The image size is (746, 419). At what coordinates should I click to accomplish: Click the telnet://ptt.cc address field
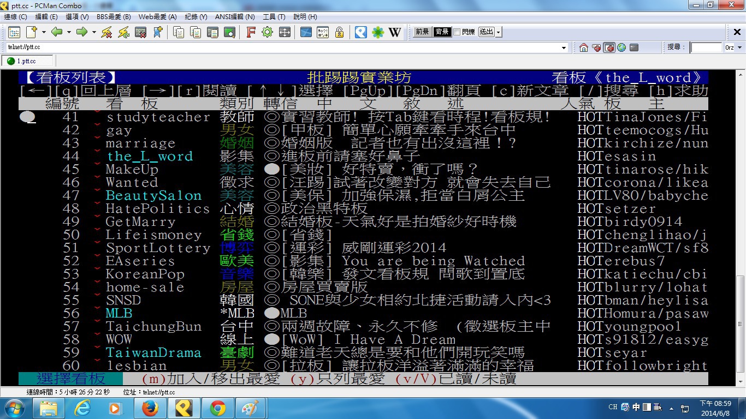(283, 48)
